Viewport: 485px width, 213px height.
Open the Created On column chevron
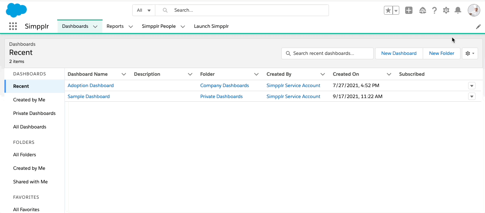coord(389,74)
